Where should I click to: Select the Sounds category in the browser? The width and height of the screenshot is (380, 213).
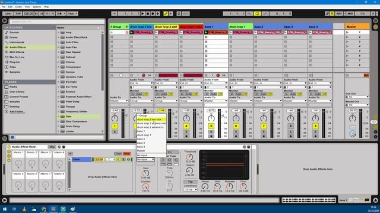[14, 33]
